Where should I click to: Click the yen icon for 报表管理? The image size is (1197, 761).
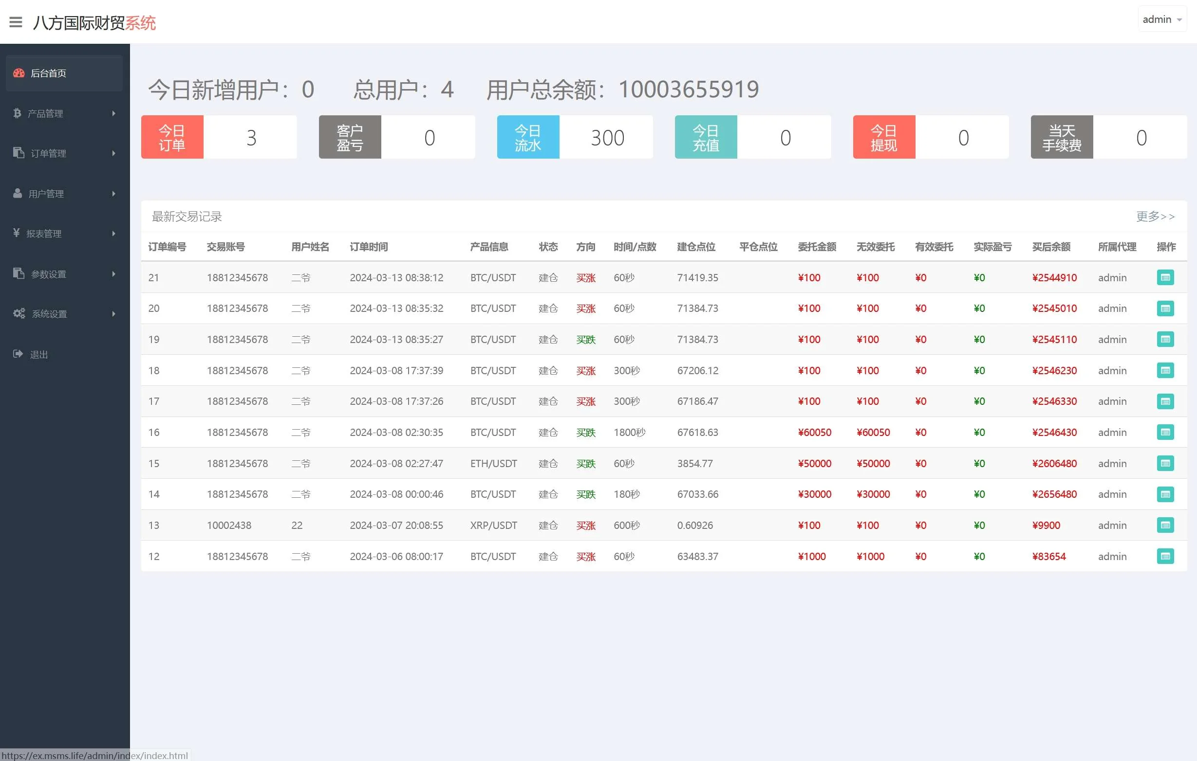click(17, 233)
